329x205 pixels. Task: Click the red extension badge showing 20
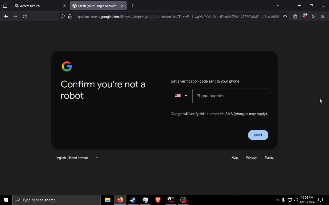tap(305, 16)
